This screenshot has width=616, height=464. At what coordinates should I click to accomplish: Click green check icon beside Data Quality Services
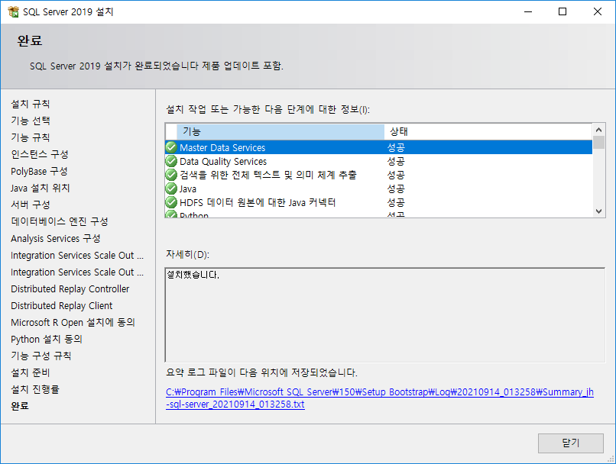pyautogui.click(x=171, y=161)
